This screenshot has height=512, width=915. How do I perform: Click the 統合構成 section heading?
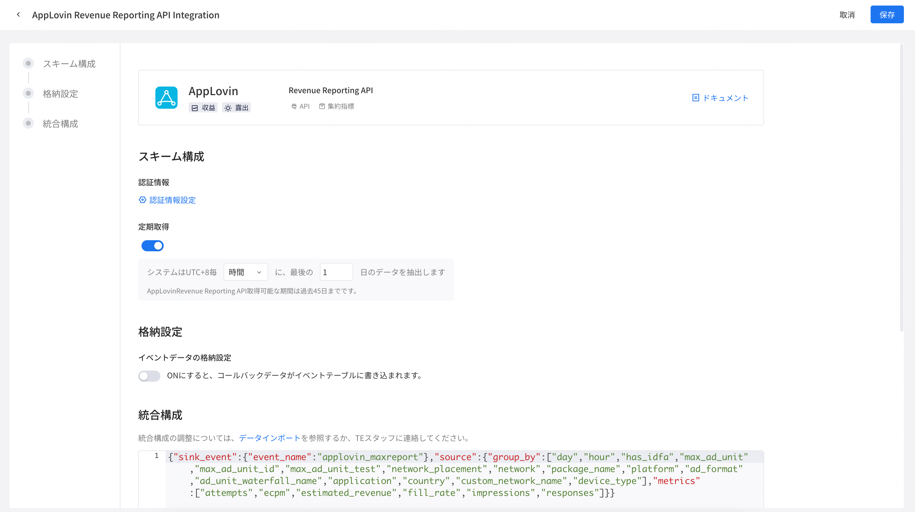click(x=160, y=415)
